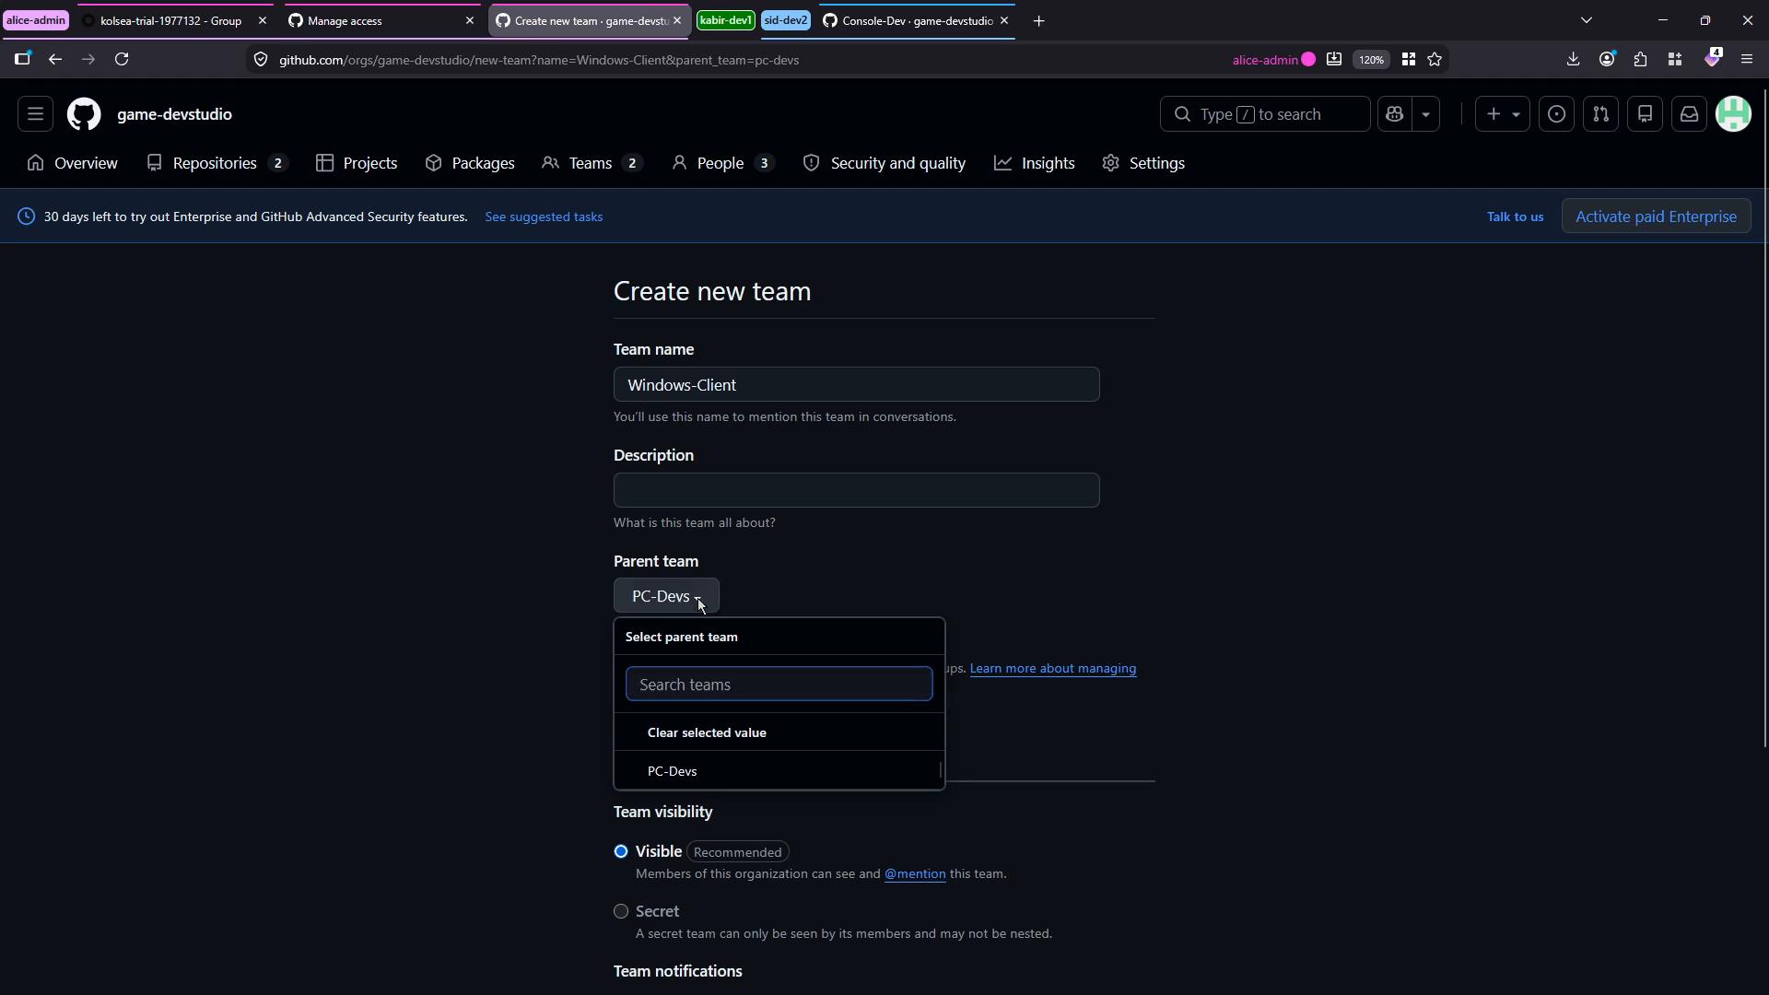Open Learn more about managing link
1769x995 pixels.
click(1052, 668)
